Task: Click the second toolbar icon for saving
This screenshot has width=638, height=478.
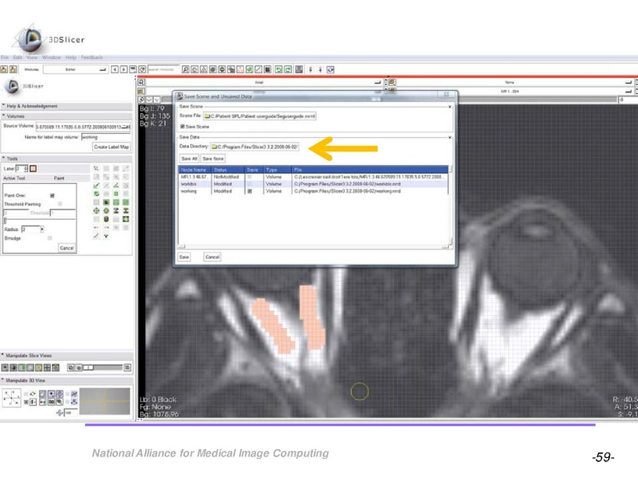Action: click(x=14, y=69)
